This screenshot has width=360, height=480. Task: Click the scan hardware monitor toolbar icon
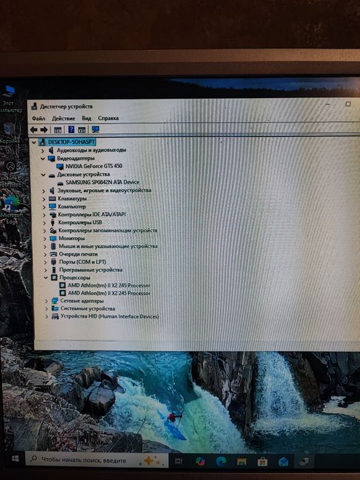coord(95,129)
